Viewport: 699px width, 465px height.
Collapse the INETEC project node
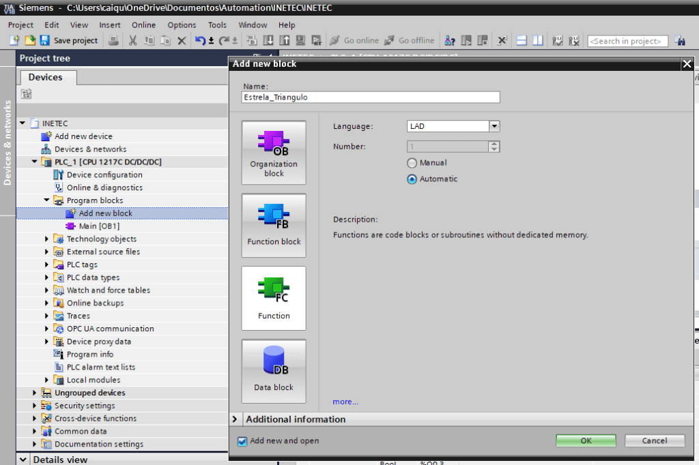(x=23, y=123)
